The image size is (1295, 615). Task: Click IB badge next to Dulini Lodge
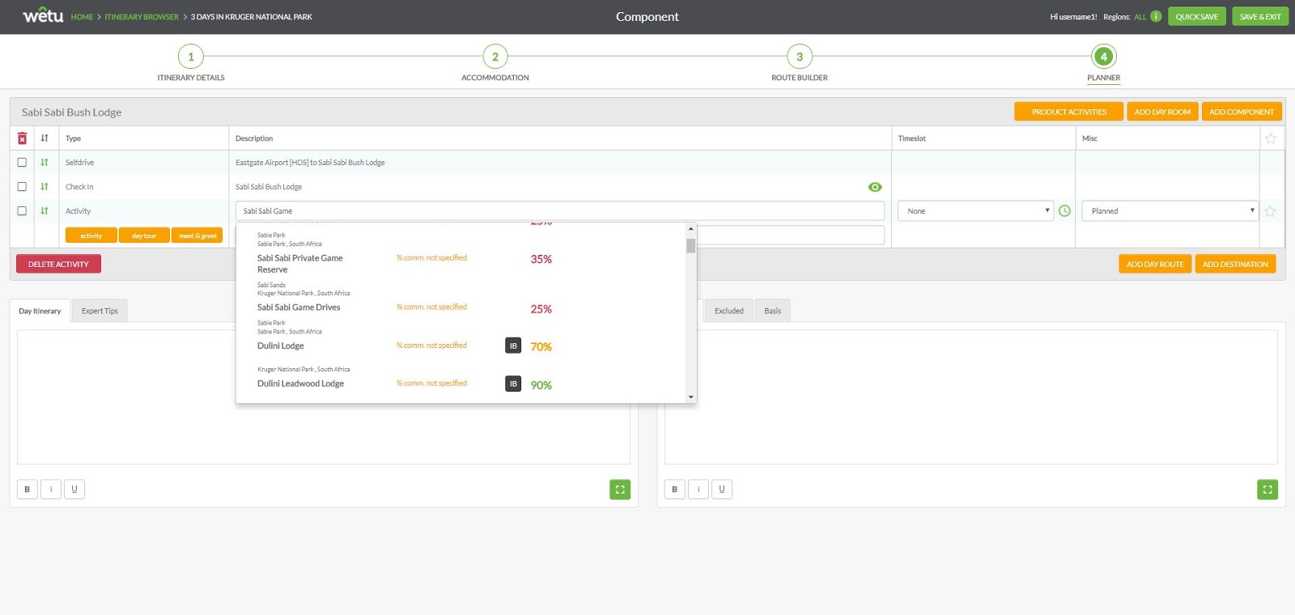tap(513, 346)
